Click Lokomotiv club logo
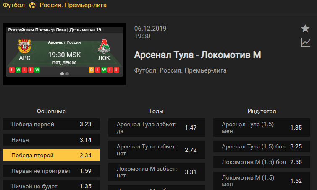This screenshot has height=190, width=317. pyautogui.click(x=104, y=46)
